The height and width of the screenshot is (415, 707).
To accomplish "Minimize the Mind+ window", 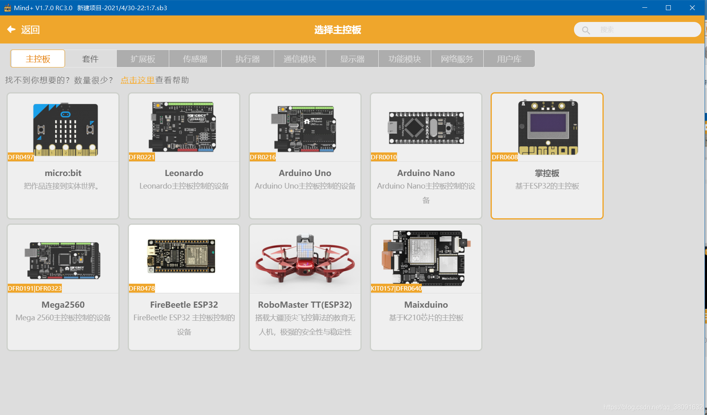I will 645,8.
